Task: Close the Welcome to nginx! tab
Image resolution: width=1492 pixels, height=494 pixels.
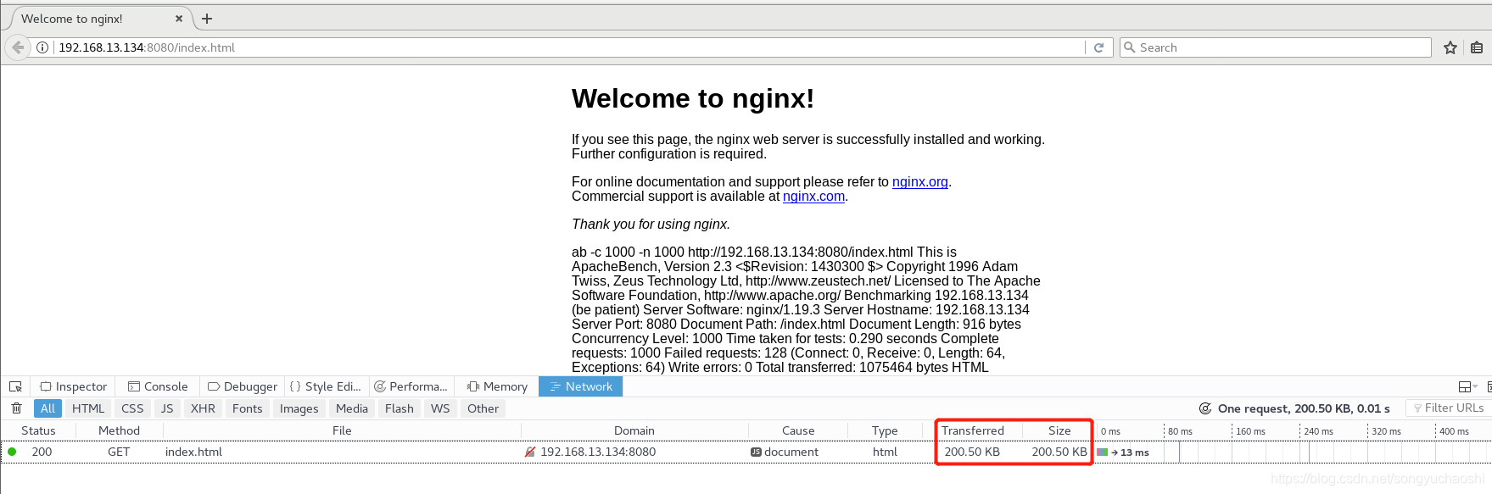Action: point(179,19)
